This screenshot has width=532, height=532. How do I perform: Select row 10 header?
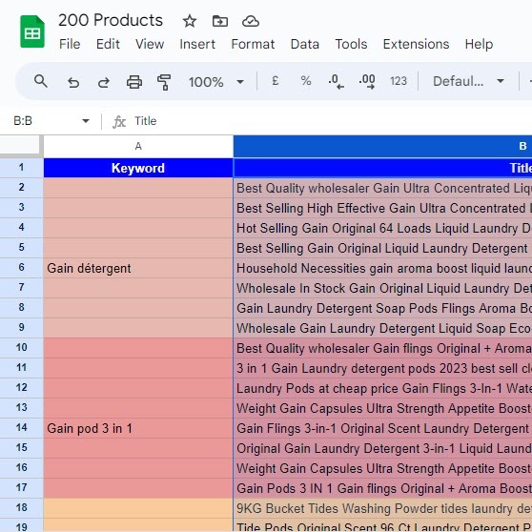pyautogui.click(x=21, y=347)
